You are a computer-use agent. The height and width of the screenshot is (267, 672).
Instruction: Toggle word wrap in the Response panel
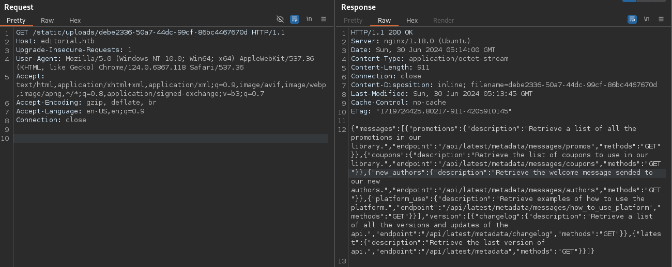(x=632, y=19)
